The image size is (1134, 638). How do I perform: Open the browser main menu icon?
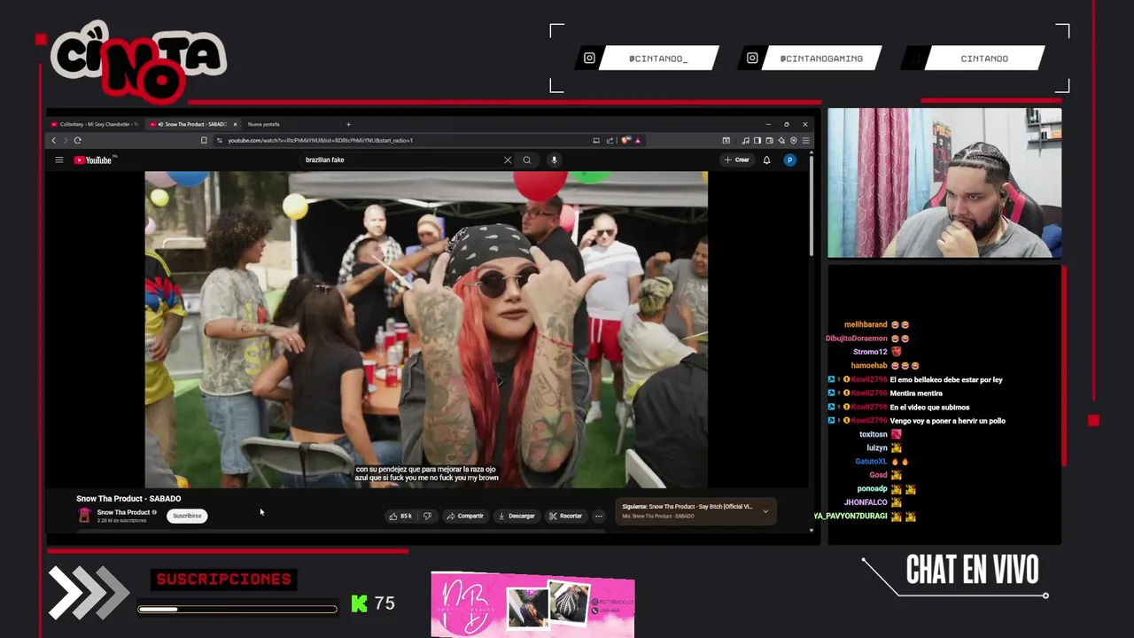coord(805,140)
